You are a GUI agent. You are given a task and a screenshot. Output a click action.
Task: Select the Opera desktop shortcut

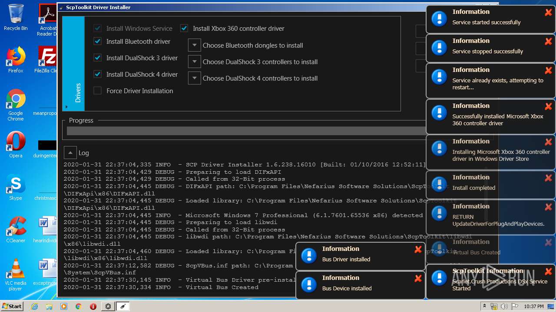point(16,145)
